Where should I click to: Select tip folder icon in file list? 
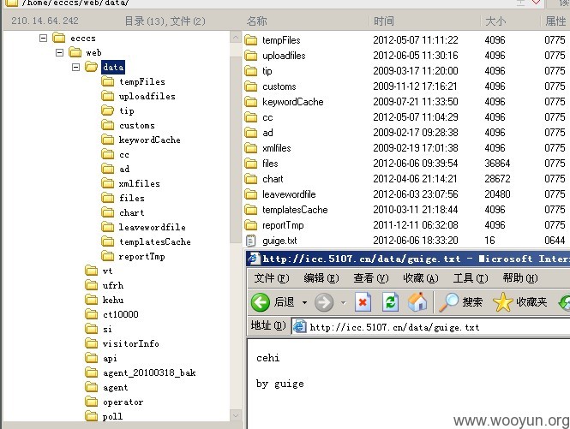tap(251, 71)
